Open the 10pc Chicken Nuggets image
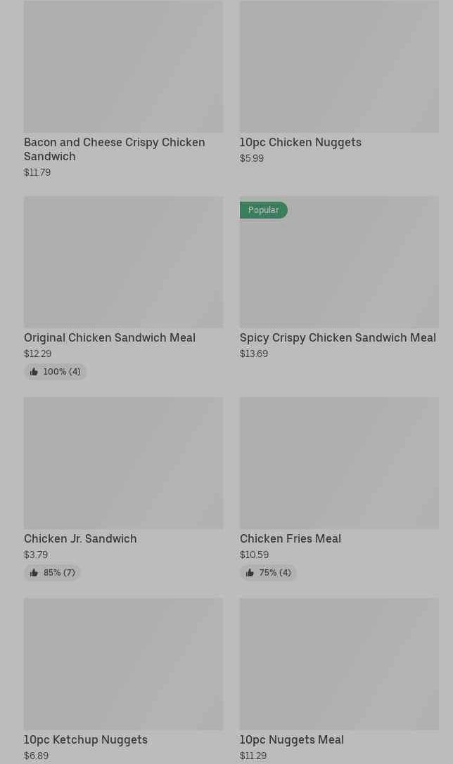 339,66
